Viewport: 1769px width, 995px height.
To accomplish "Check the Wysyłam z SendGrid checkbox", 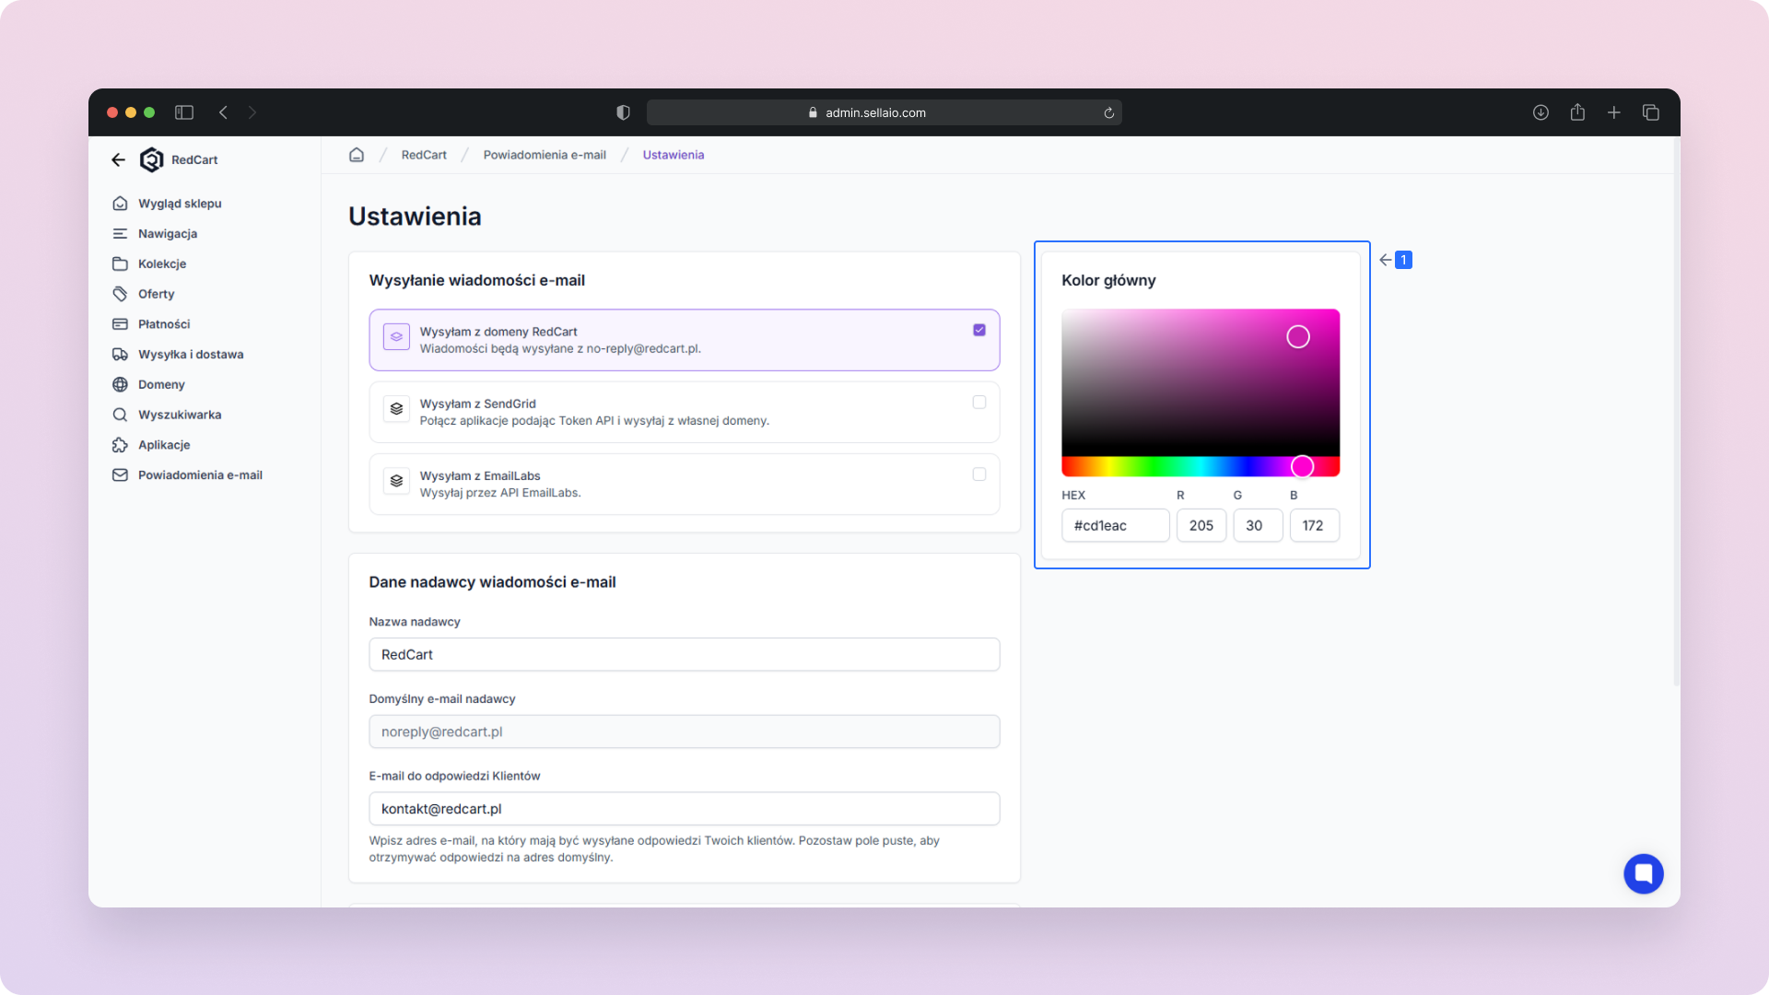I will (979, 403).
